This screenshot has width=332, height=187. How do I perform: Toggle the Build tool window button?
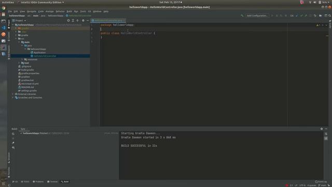coord(65,182)
